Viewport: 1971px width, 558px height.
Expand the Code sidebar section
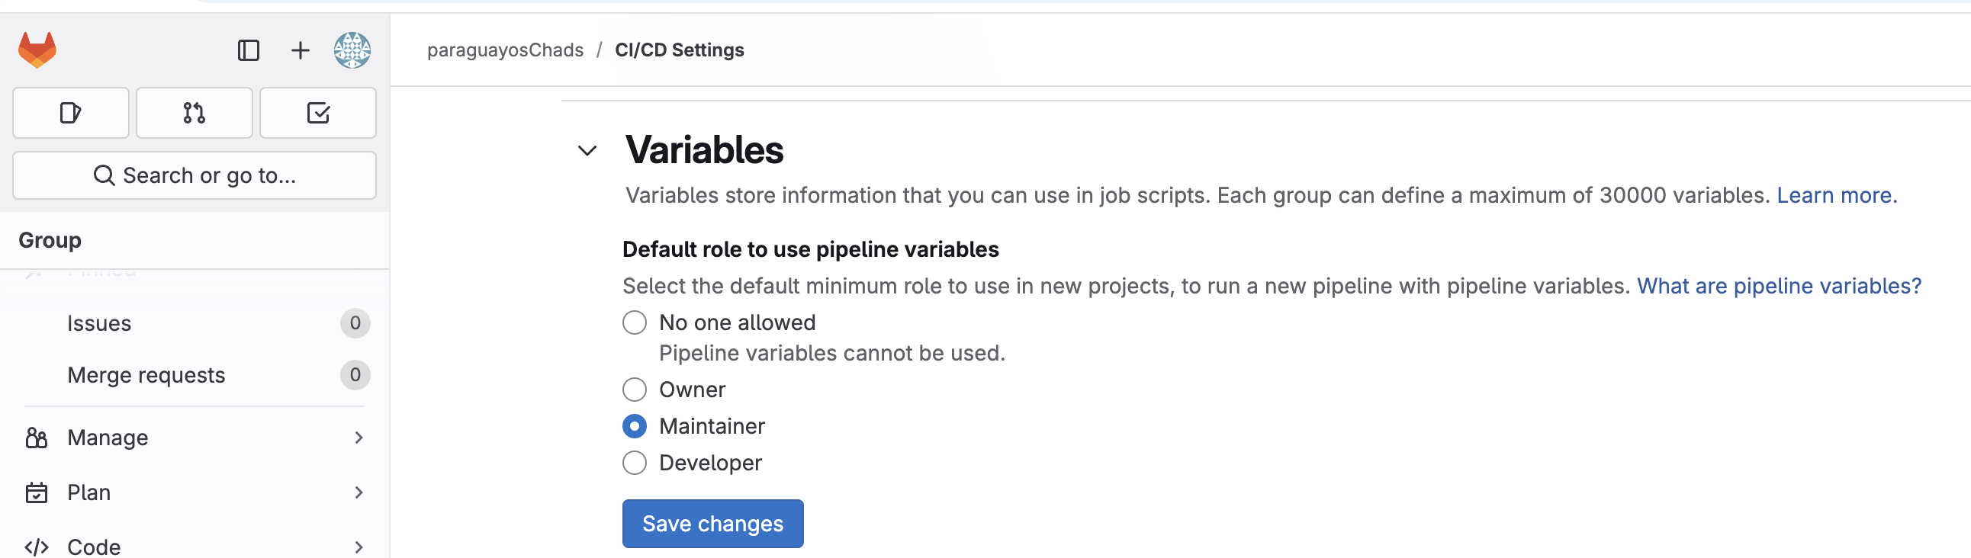pyautogui.click(x=196, y=547)
